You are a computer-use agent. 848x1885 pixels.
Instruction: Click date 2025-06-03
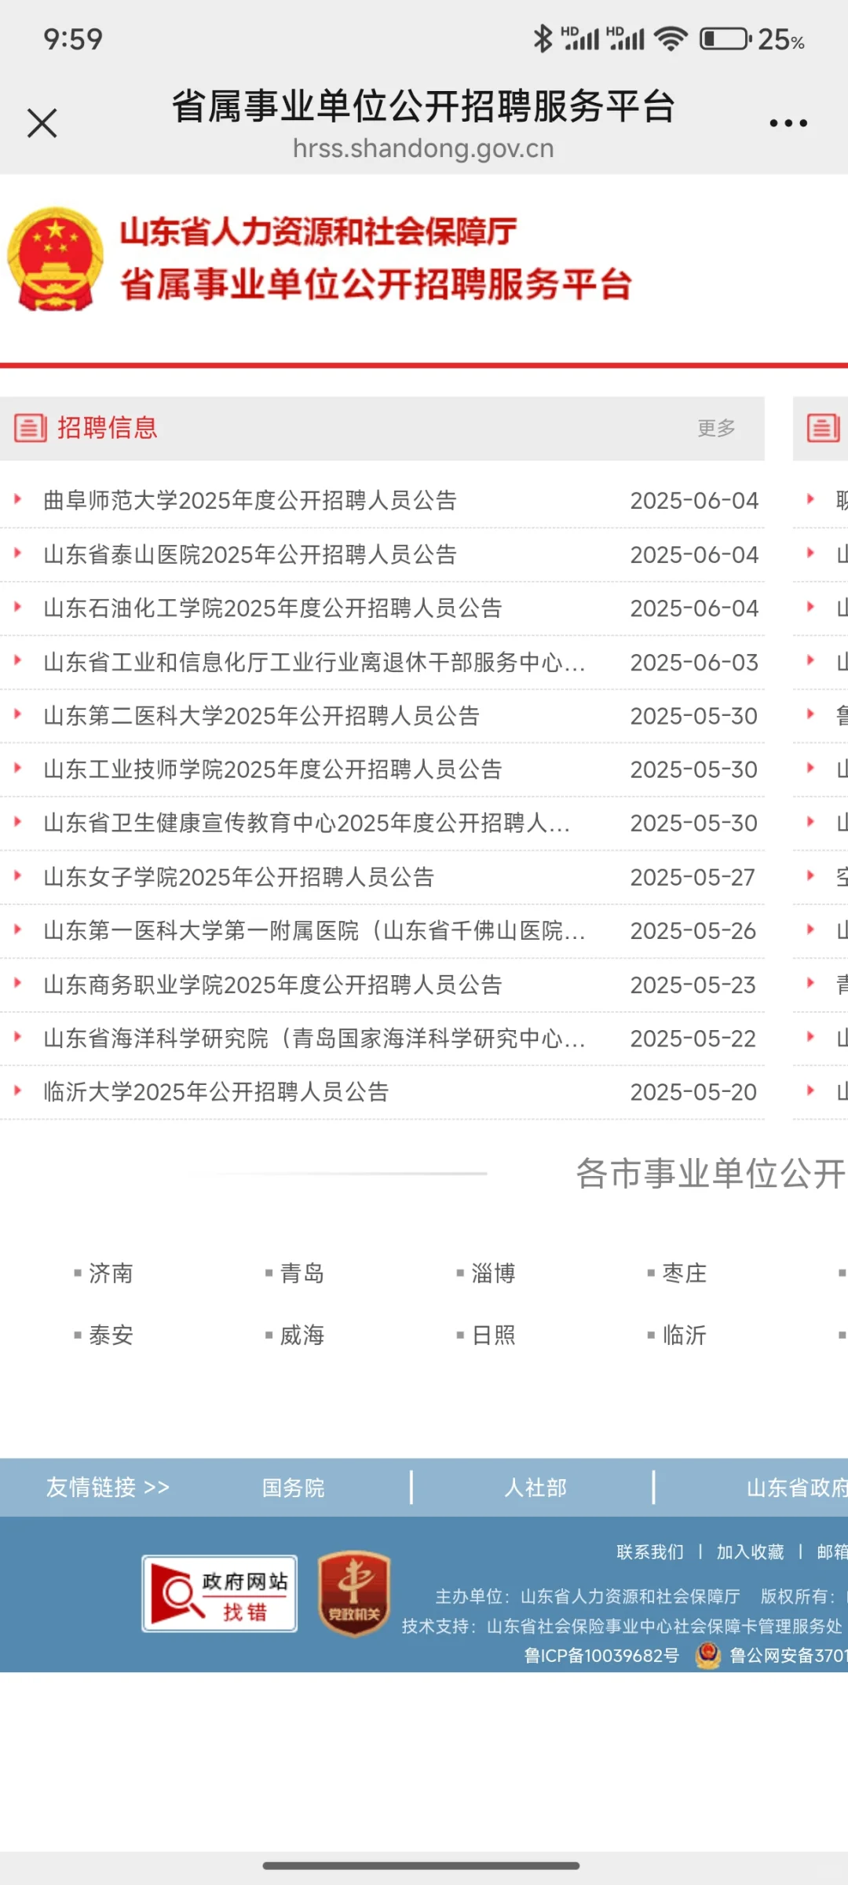(x=694, y=663)
